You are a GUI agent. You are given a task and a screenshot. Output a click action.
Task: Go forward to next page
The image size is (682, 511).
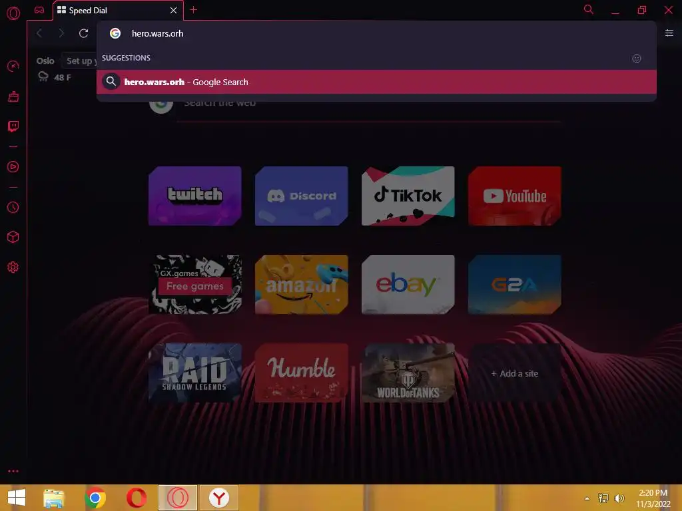pyautogui.click(x=61, y=33)
